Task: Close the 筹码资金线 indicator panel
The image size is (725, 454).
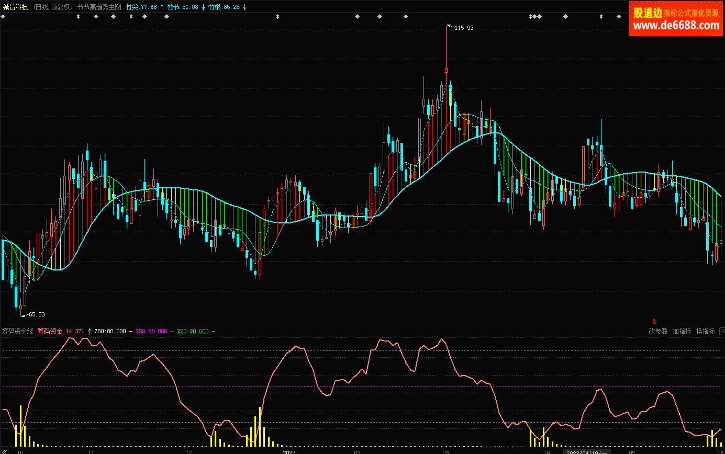Action: [722, 331]
